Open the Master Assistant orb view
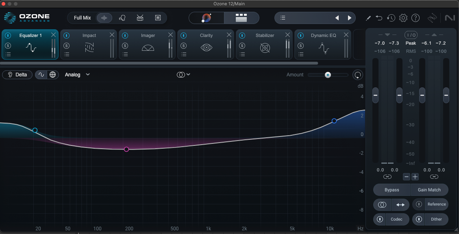Screen dimensions: 459x234 [207, 18]
